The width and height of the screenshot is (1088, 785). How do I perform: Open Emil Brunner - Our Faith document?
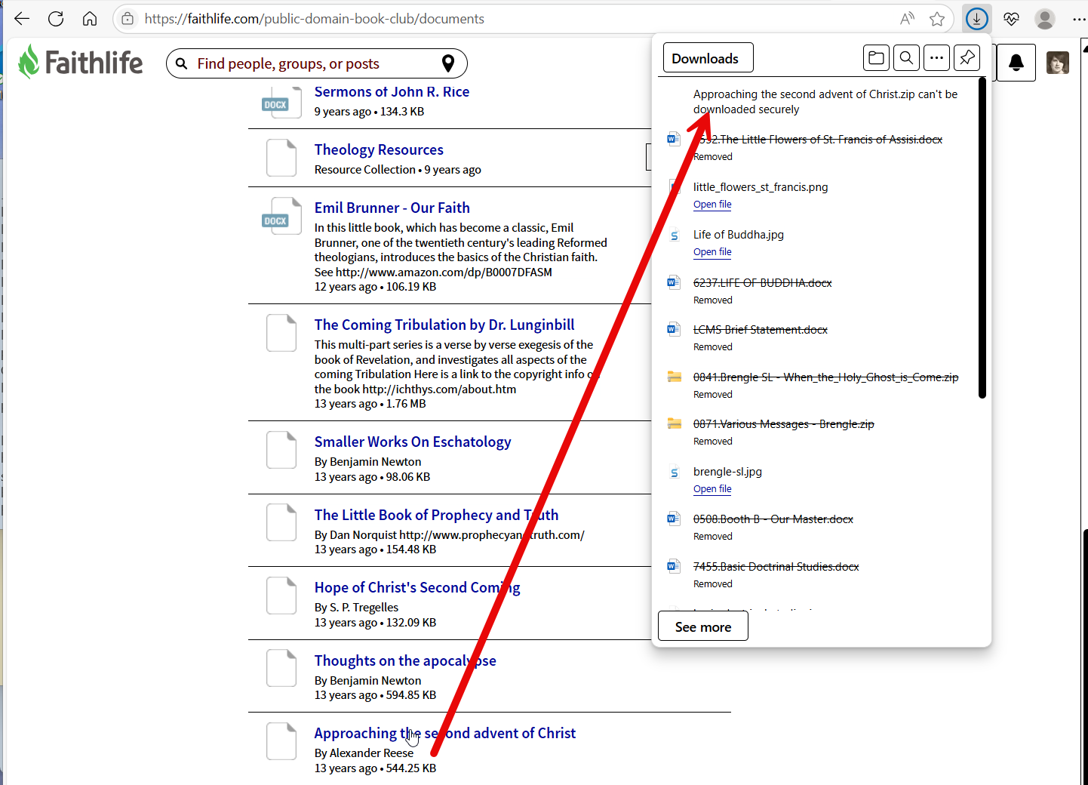tap(392, 208)
